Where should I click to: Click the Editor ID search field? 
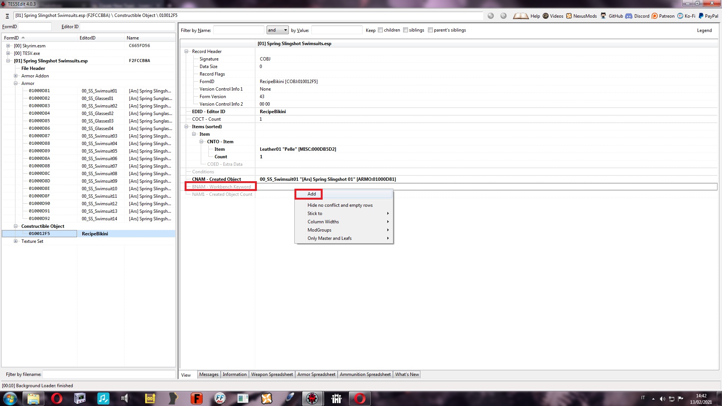coord(127,27)
